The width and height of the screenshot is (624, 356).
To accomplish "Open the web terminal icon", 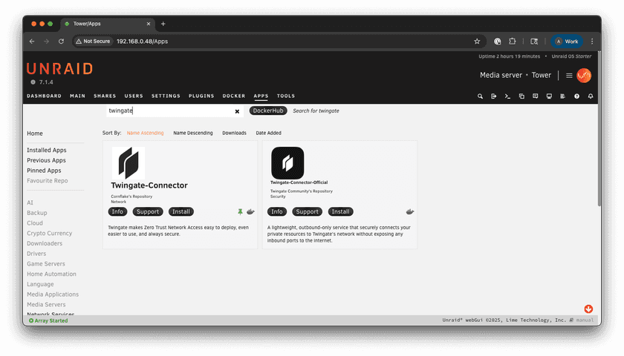I will coord(507,96).
